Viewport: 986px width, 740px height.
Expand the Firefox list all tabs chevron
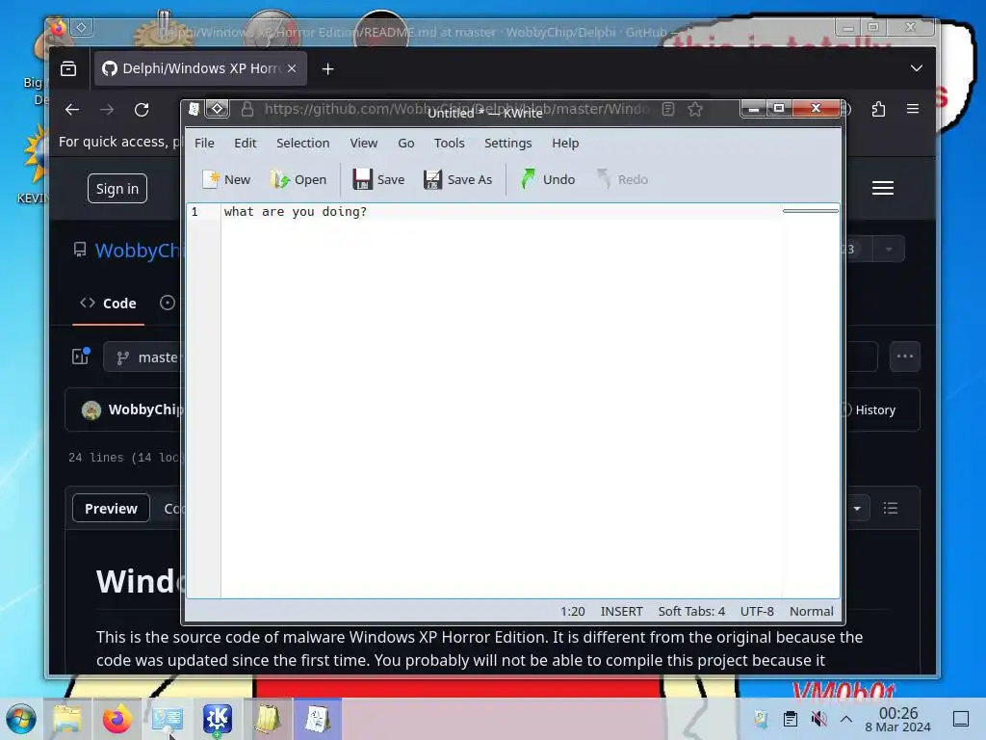coord(917,68)
